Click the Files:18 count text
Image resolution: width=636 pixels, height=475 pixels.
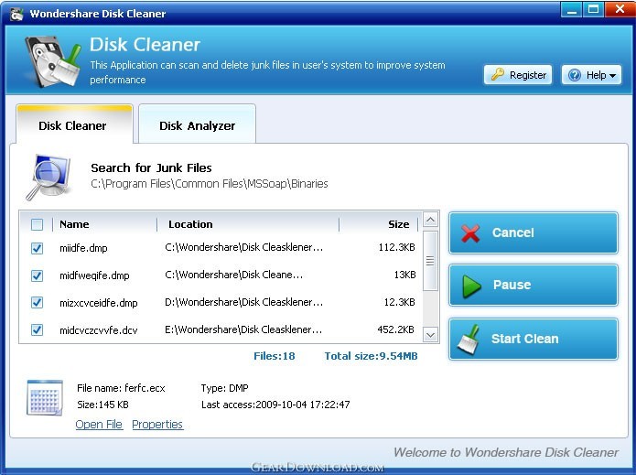pyautogui.click(x=275, y=356)
